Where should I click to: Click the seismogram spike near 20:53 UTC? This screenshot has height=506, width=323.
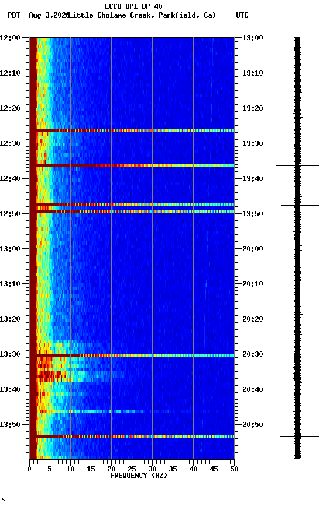300,437
